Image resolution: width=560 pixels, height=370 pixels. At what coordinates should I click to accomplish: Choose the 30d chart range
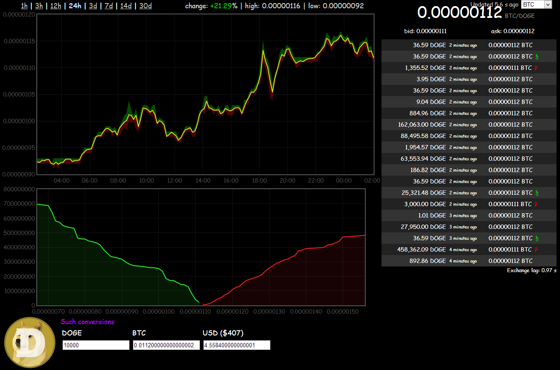[146, 6]
